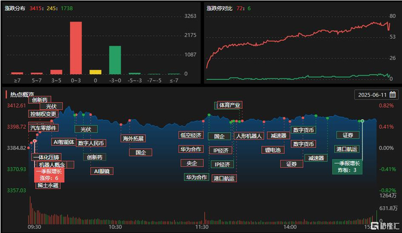The image size is (402, 233).
Task: Click the 海外拓展 label
Action: [133, 139]
